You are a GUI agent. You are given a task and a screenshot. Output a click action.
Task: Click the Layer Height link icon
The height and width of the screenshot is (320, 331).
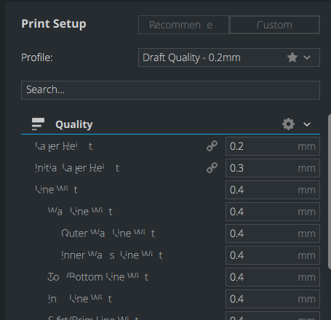pyautogui.click(x=212, y=146)
